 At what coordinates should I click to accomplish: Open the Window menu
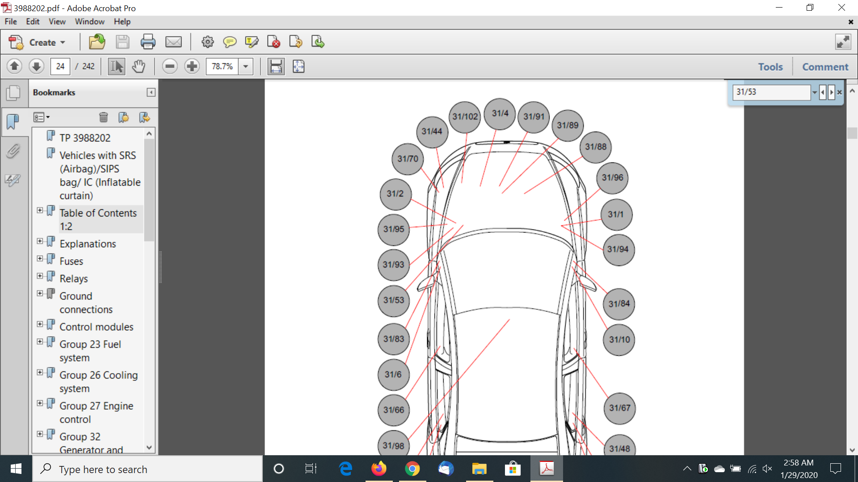click(x=89, y=21)
